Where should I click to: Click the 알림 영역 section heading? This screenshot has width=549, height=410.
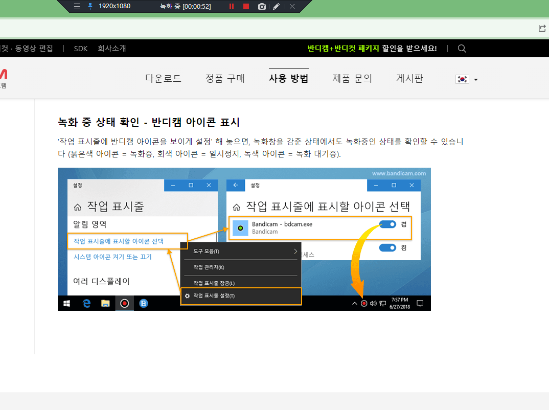click(x=89, y=224)
